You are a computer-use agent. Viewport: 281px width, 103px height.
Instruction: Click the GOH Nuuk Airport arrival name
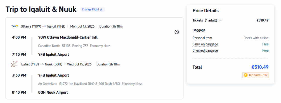pyautogui.click(x=53, y=92)
